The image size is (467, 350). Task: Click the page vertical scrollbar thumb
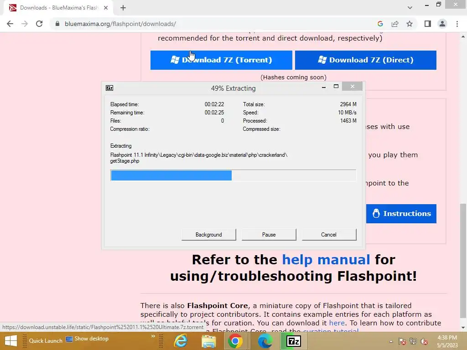[x=463, y=260]
